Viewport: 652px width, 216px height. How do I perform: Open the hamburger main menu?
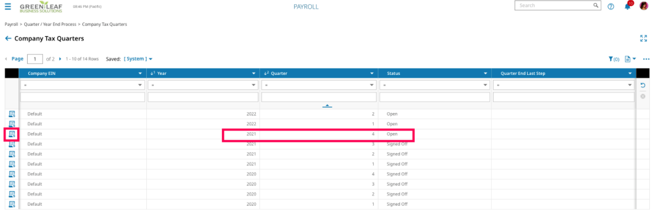point(8,7)
